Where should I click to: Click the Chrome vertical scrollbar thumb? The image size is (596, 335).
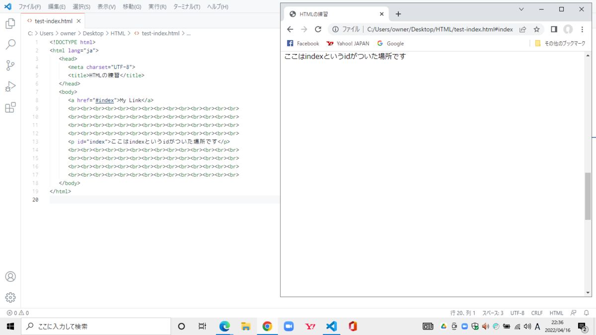(x=588, y=196)
